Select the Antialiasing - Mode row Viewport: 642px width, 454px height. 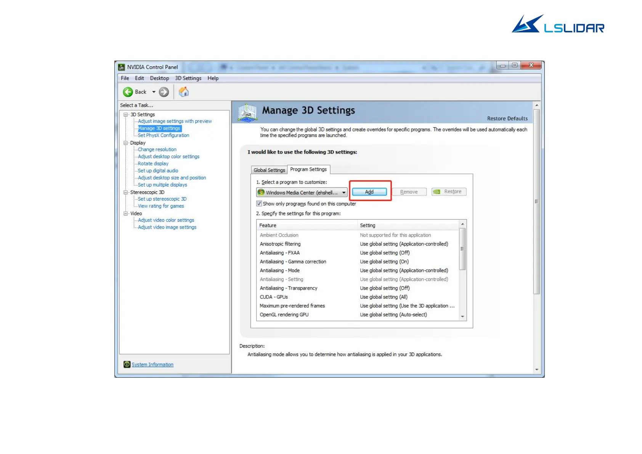click(x=358, y=270)
